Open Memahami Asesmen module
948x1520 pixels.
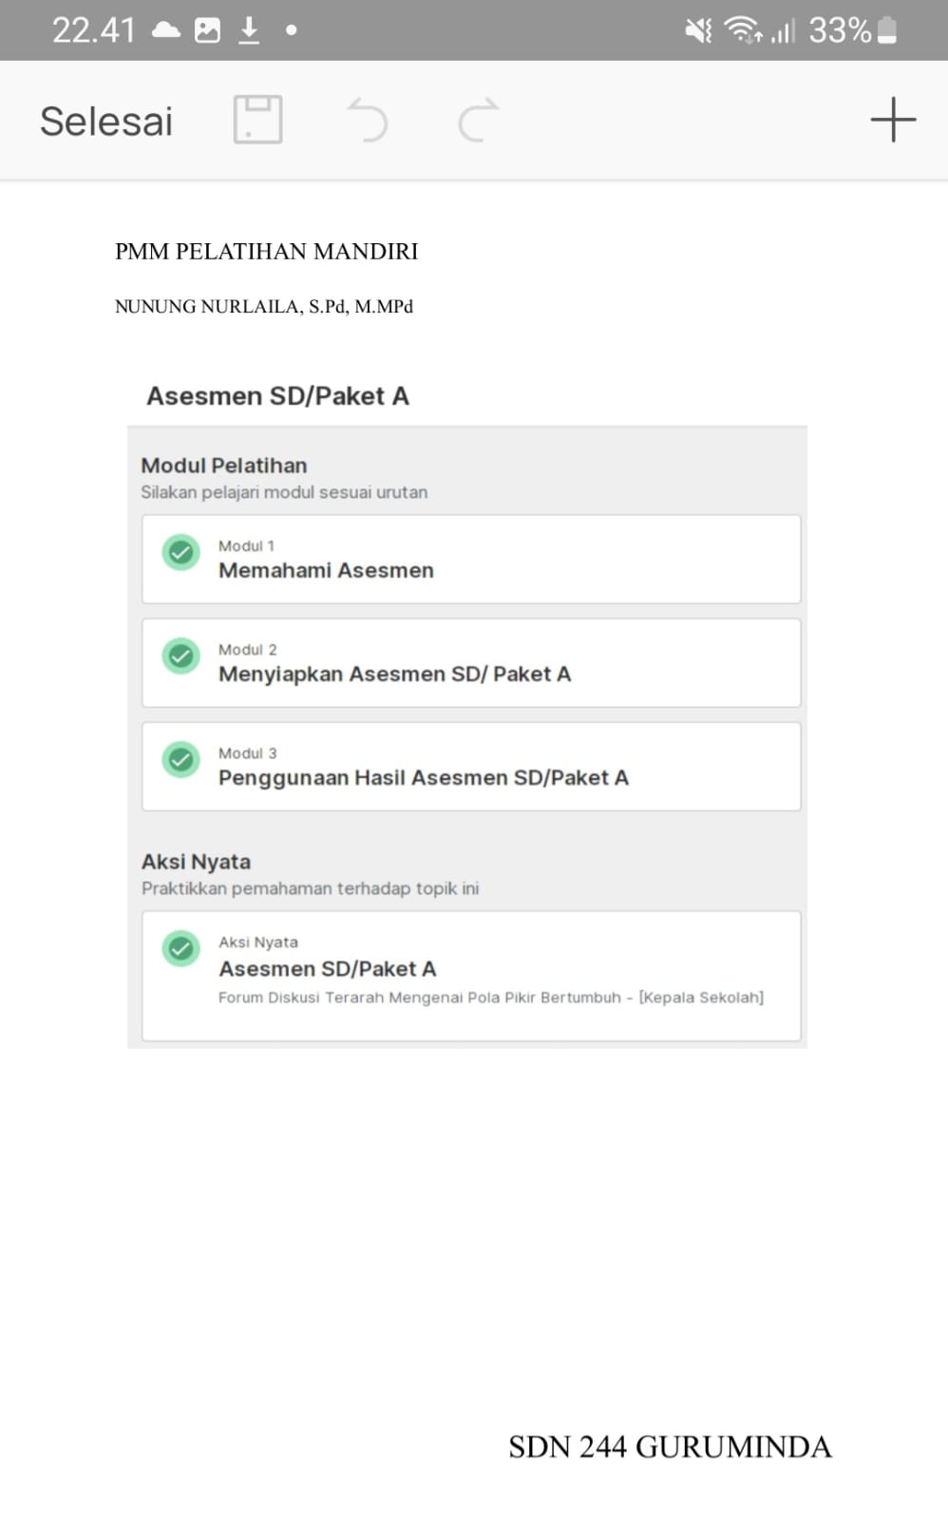(x=326, y=570)
